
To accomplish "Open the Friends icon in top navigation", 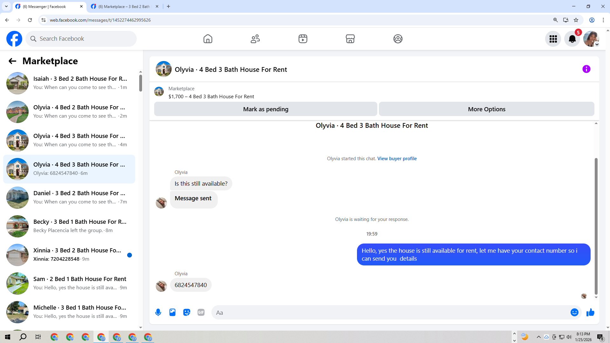I will click(255, 39).
